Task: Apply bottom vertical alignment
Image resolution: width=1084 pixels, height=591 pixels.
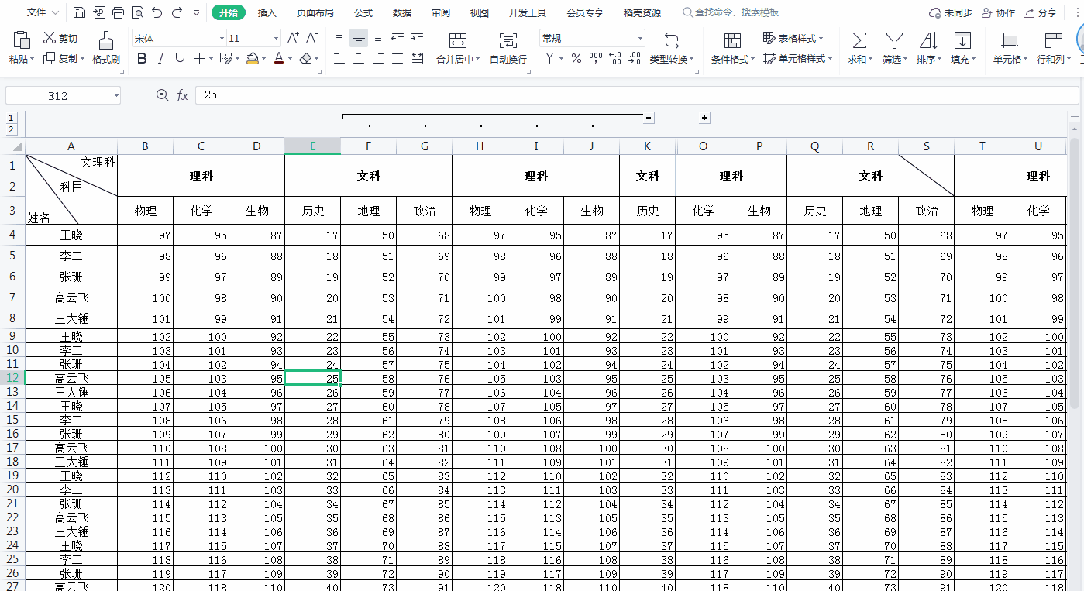Action: point(378,38)
